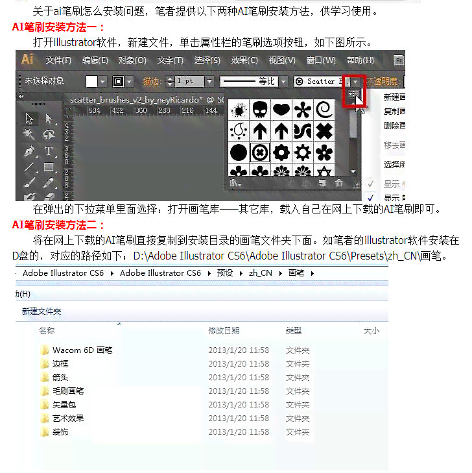Image resolution: width=472 pixels, height=473 pixels.
Task: Expand breadcrumb arrow after 预设
Action: pyautogui.click(x=241, y=273)
